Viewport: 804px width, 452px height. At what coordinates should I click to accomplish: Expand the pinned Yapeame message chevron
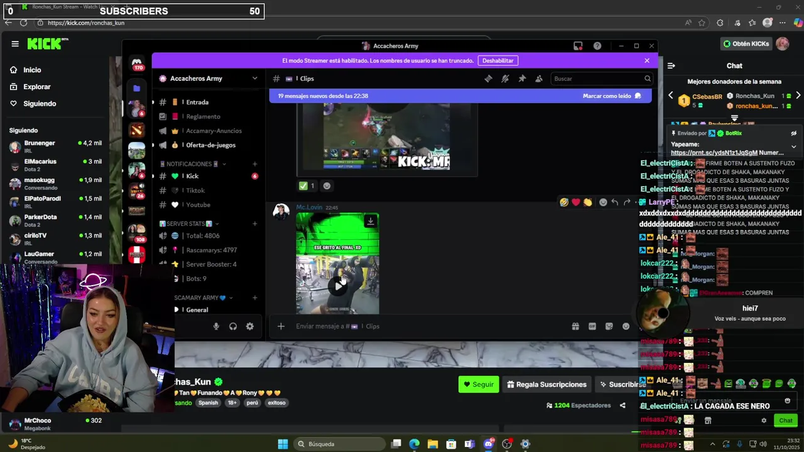click(x=793, y=147)
